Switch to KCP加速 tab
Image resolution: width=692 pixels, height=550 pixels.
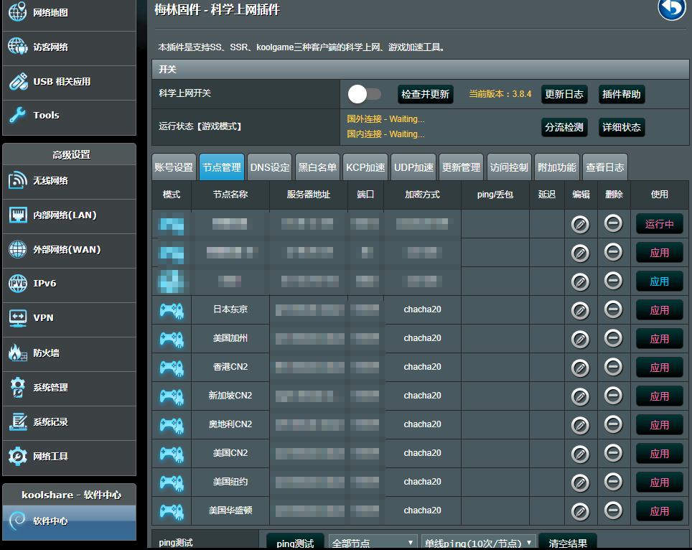click(365, 167)
